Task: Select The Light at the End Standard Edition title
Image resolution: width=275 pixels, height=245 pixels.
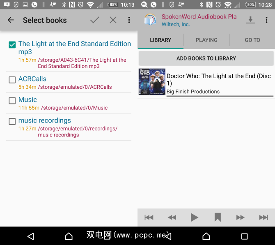Action: [x=75, y=48]
